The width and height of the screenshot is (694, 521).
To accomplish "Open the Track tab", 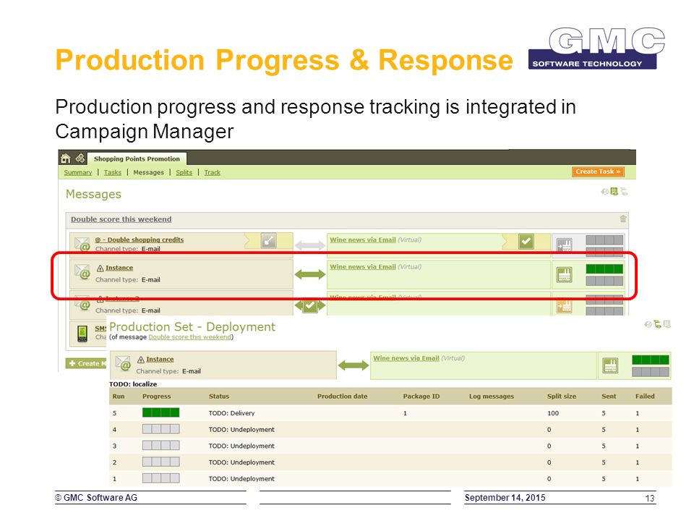I will pyautogui.click(x=212, y=172).
